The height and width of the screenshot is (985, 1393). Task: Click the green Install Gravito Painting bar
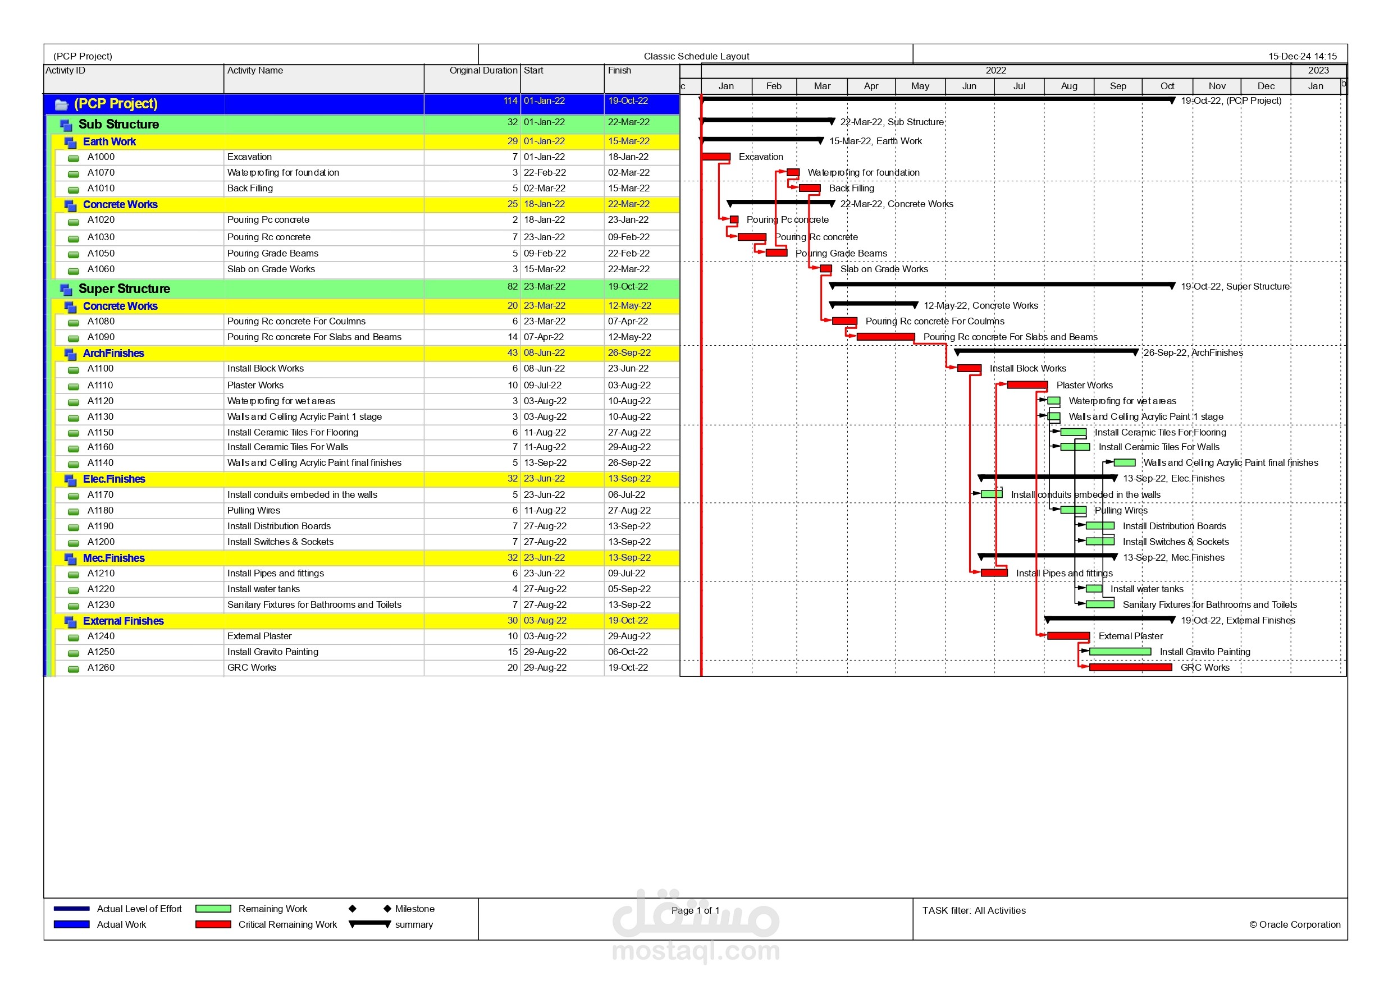[1121, 652]
